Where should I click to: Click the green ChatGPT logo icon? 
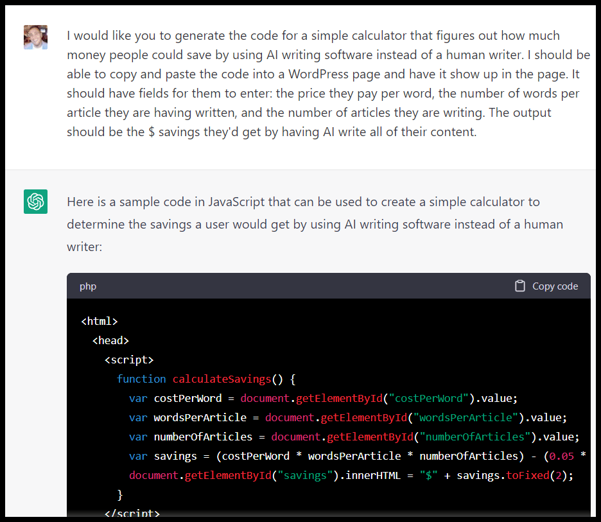pyautogui.click(x=35, y=202)
